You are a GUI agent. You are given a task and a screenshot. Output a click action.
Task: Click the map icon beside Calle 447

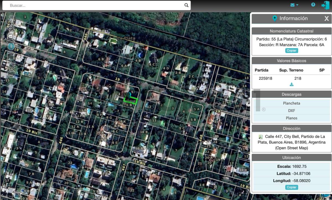[x=261, y=137]
